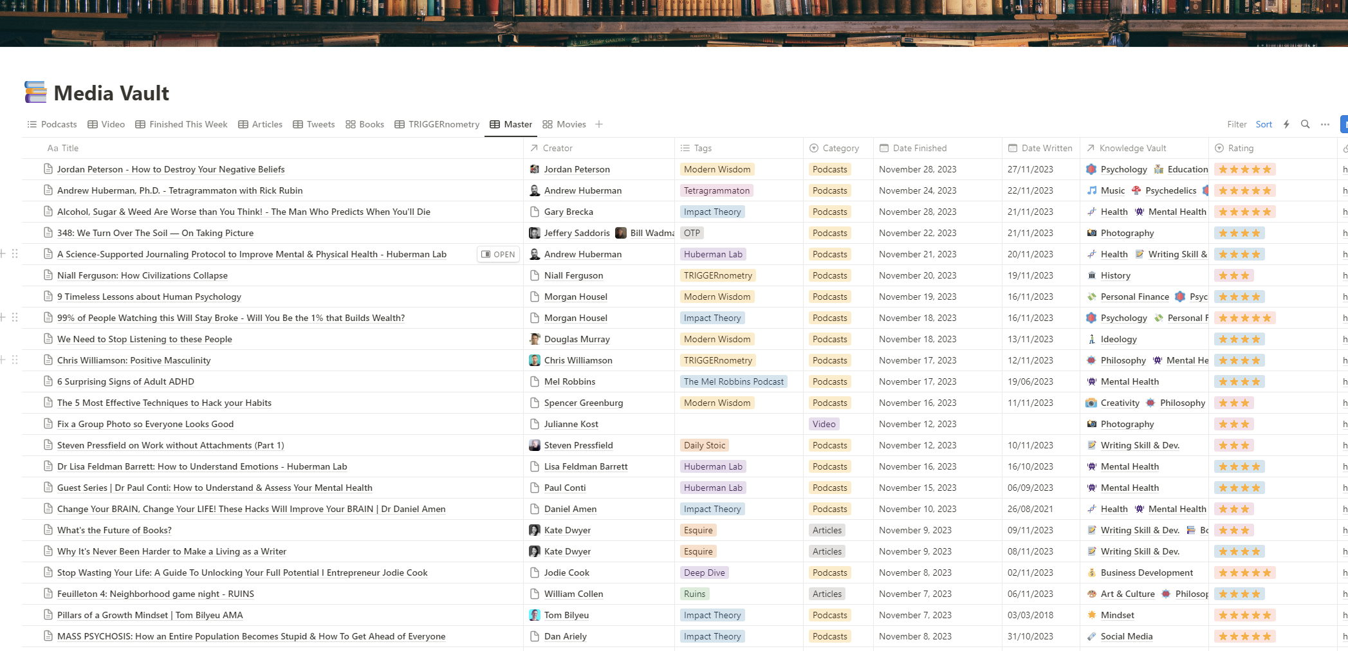Click the Huberman Lab tag in Journaling row

point(713,254)
